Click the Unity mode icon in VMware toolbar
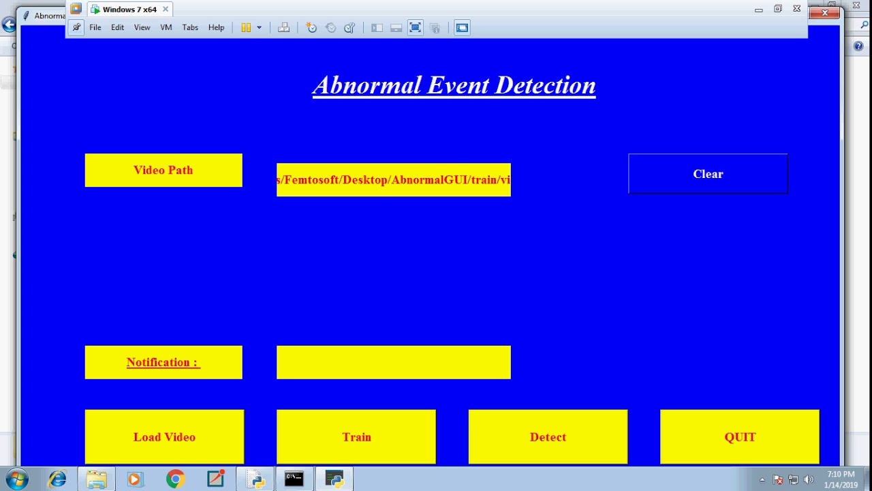The width and height of the screenshot is (872, 491). tap(435, 28)
